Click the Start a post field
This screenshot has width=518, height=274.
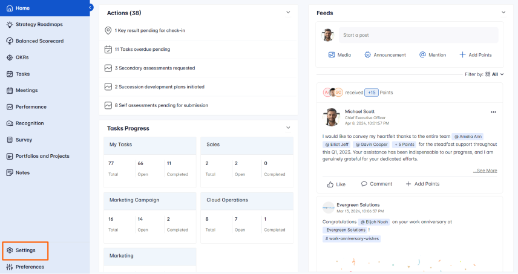[418, 35]
